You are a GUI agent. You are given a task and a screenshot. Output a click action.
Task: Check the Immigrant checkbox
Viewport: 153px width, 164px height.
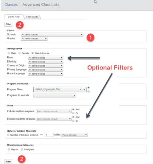coord(22,149)
